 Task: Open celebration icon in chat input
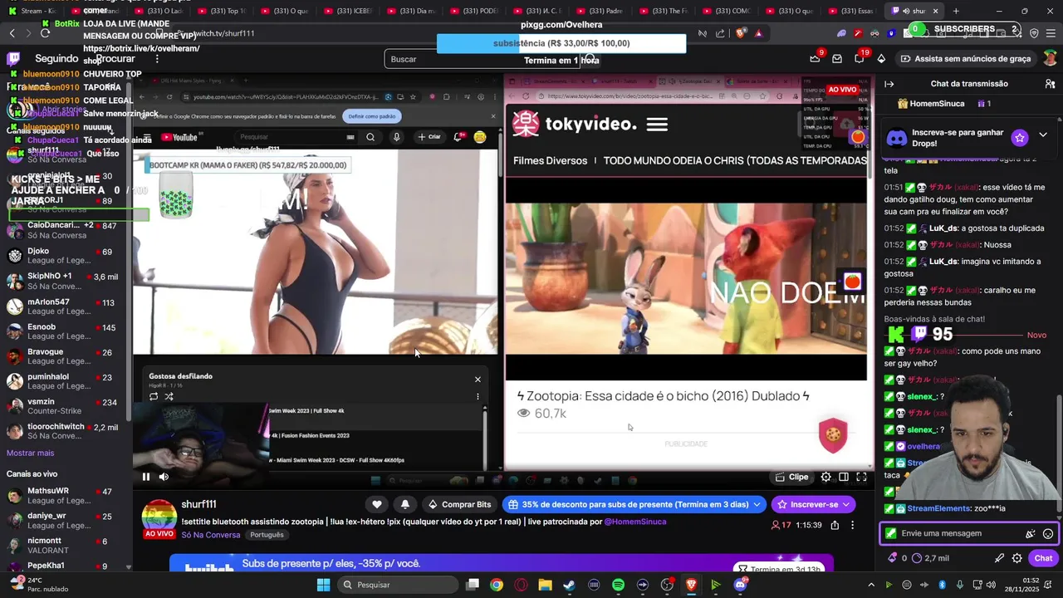click(1030, 534)
